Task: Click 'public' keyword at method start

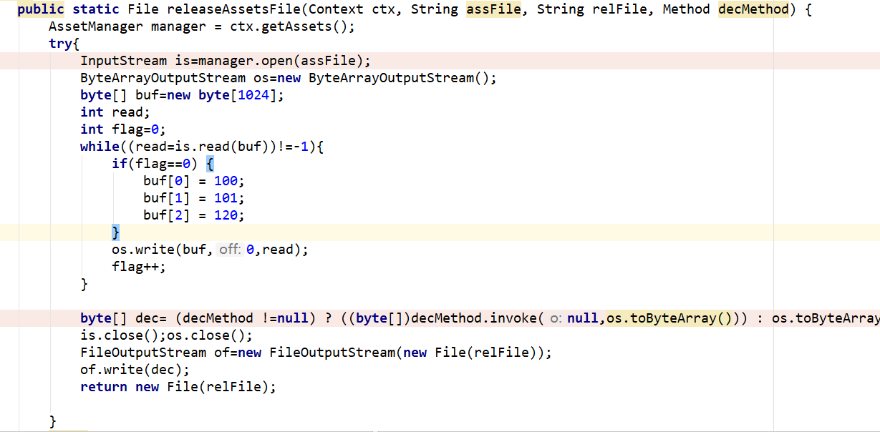Action: (x=41, y=9)
